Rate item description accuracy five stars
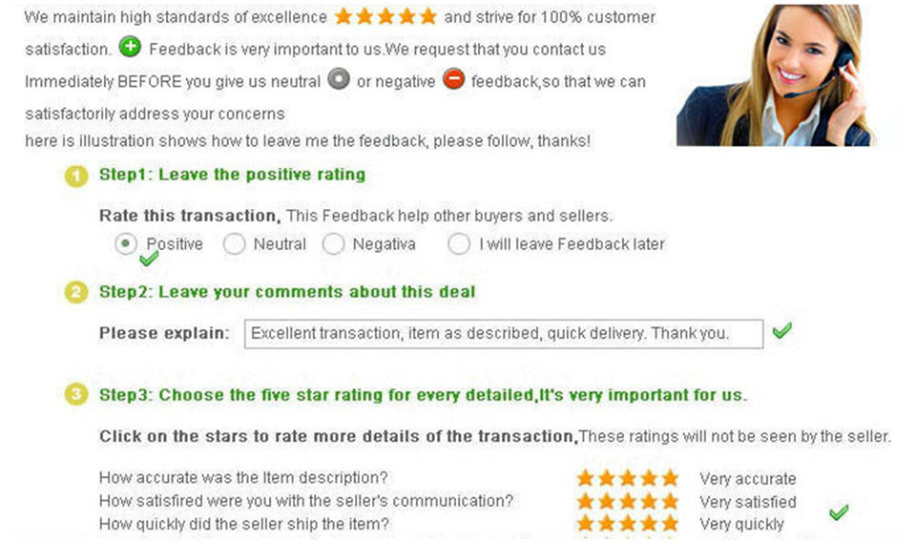Image resolution: width=916 pixels, height=542 pixels. [669, 478]
